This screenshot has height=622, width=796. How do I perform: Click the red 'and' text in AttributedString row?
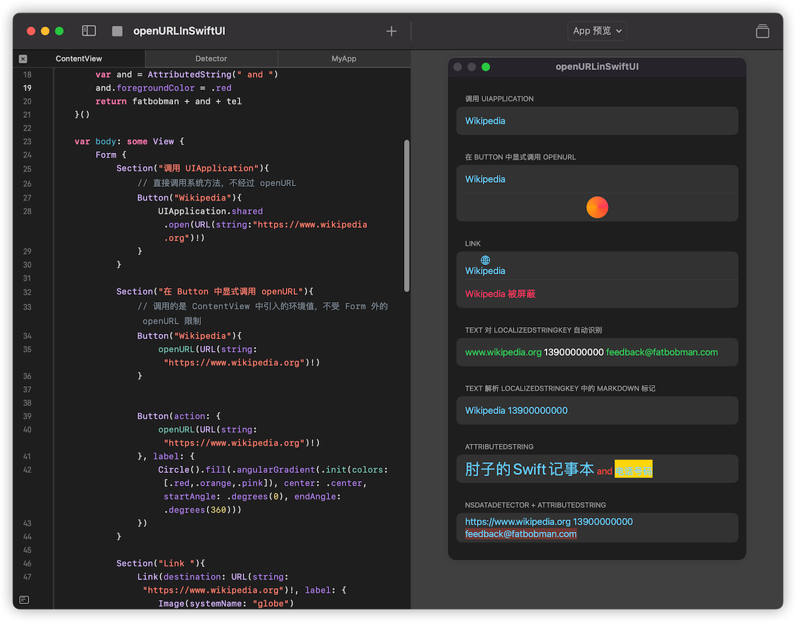click(x=604, y=472)
